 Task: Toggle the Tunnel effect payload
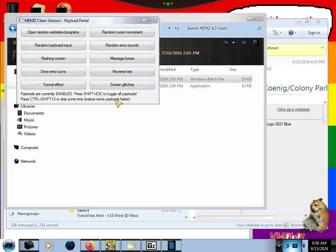coord(53,84)
